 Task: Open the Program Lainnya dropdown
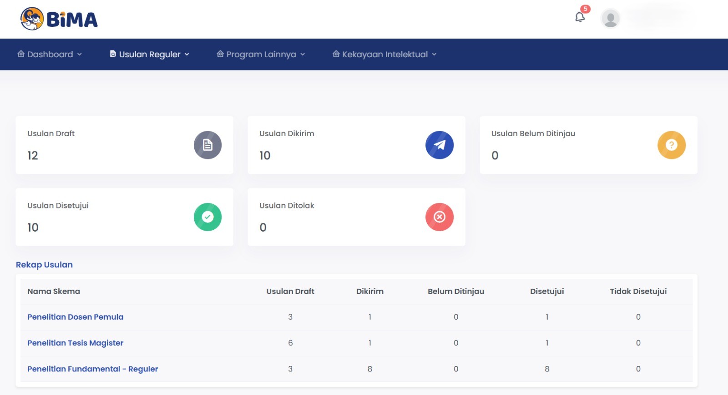261,54
